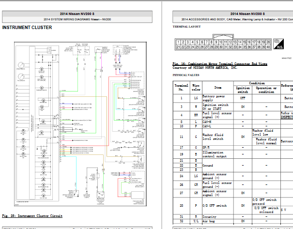This screenshot has width=293, height=229.
Task: Click pin 20 in the connector layout
Action: tap(268, 42)
